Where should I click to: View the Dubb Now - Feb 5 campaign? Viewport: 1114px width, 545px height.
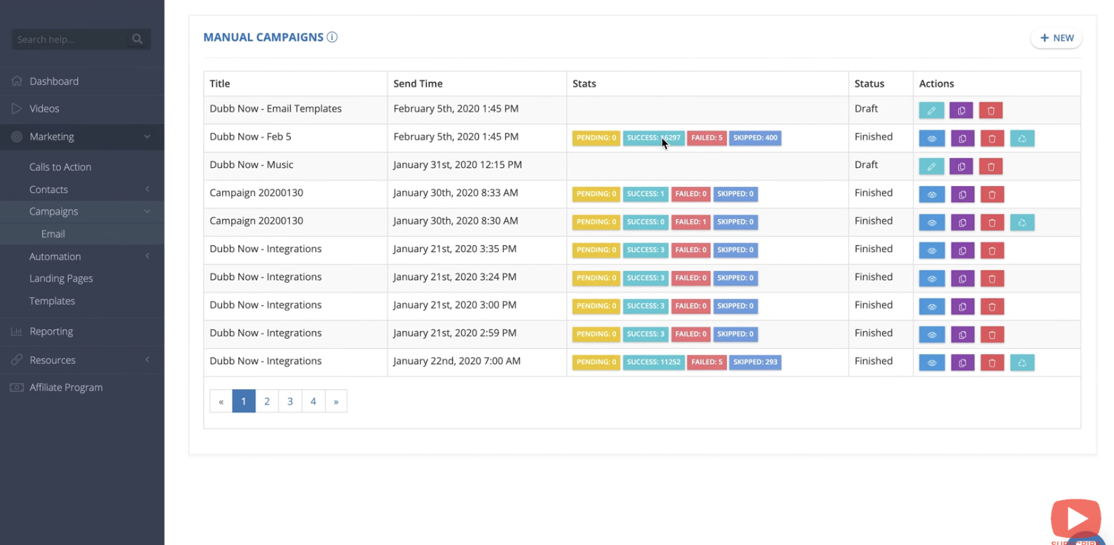[x=932, y=138]
